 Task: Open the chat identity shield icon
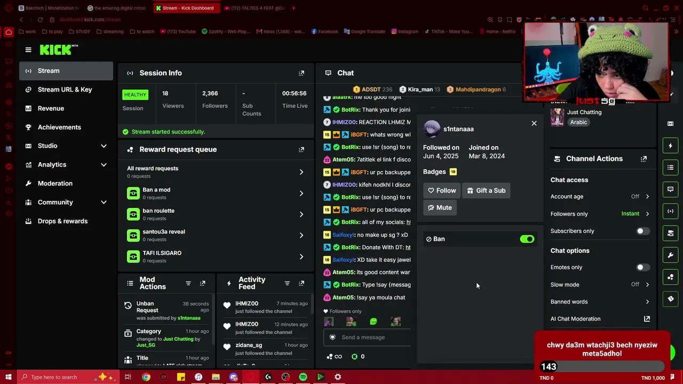coord(332,337)
